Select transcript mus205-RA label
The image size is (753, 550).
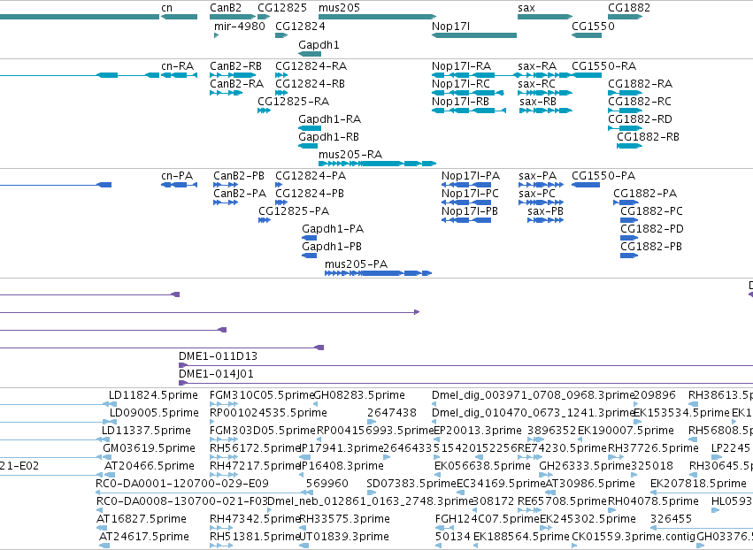[x=350, y=155]
